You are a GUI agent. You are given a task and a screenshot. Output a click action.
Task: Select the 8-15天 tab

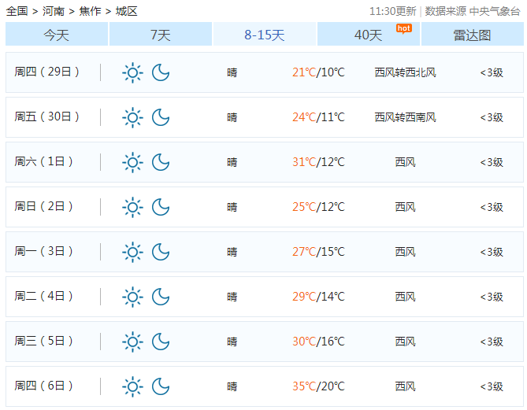click(265, 35)
